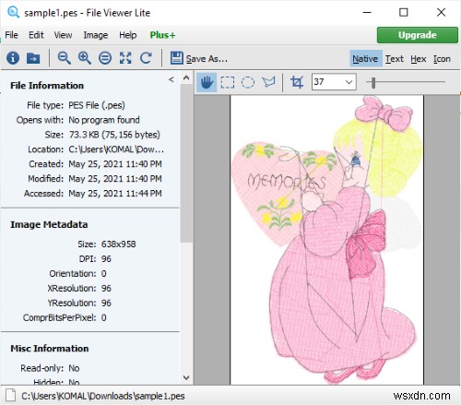Open the zoom percentage dropdown

pyautogui.click(x=349, y=82)
